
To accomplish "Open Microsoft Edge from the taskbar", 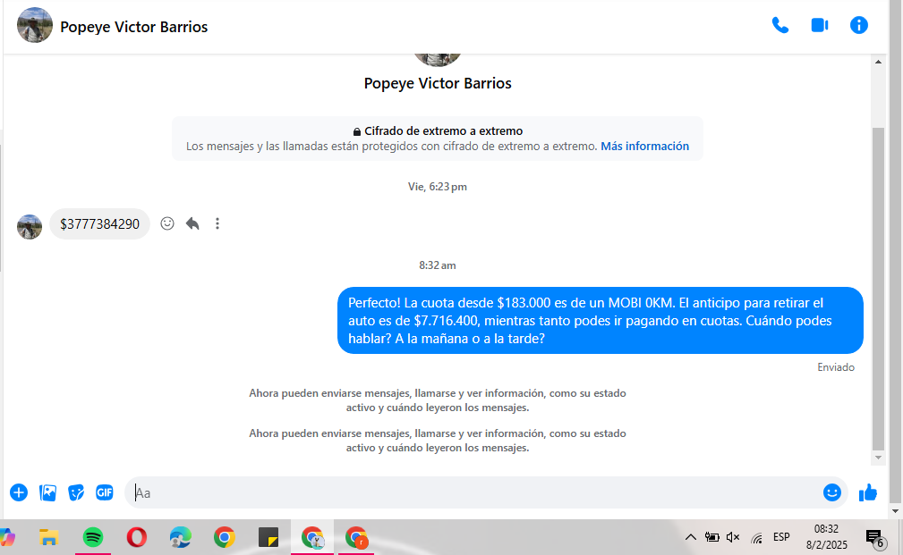I will (180, 538).
